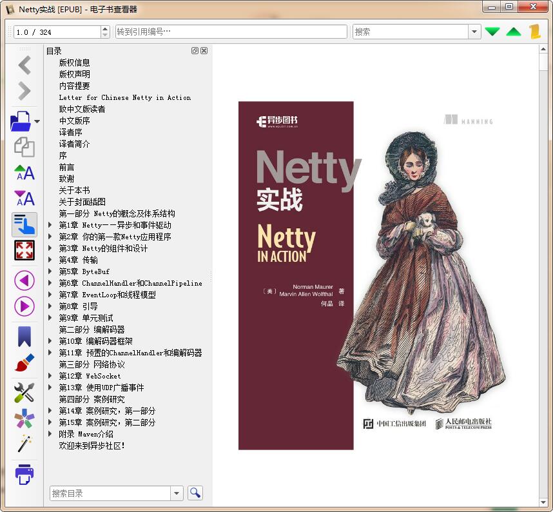Viewport: 553px width, 512px height.
Task: Open 第14章 案例研究，第一部分
Action: (107, 411)
